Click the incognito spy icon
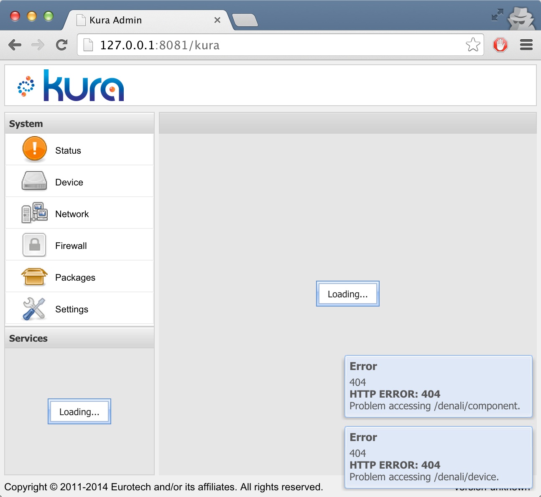The width and height of the screenshot is (541, 497). [521, 18]
